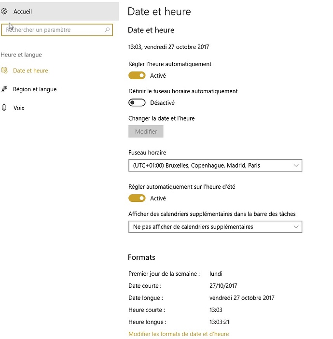
Task: Select Date et heure in sidebar
Action: coord(30,71)
